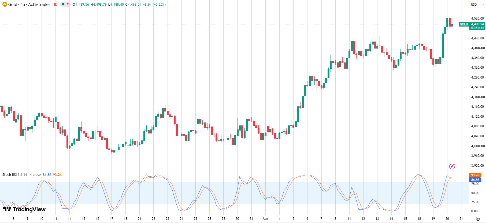
Task: Click the Stoch RSI indicator legend title
Action: coord(9,175)
